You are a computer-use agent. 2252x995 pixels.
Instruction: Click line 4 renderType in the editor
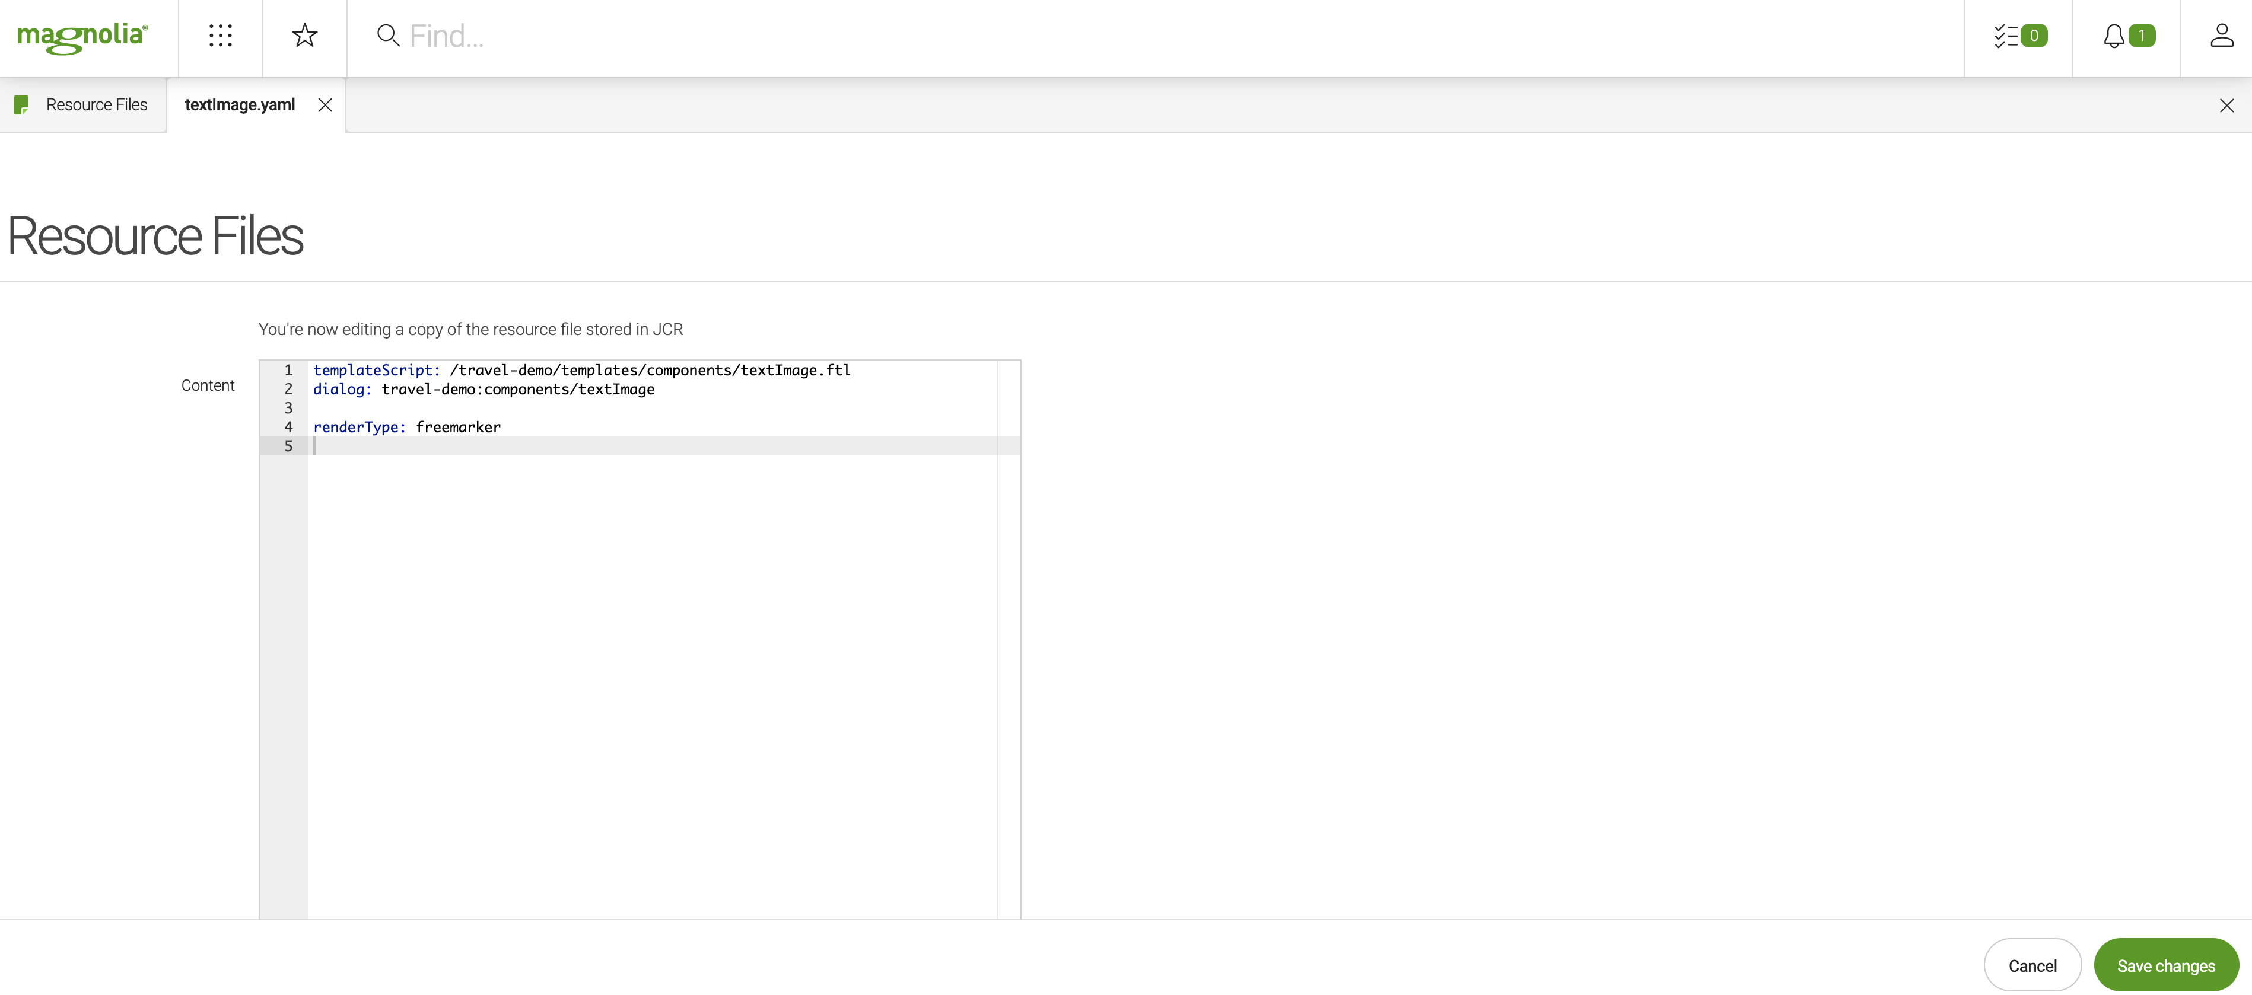click(x=406, y=427)
